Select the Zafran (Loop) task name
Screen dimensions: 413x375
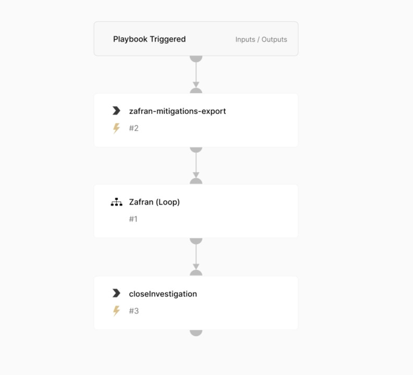click(154, 202)
